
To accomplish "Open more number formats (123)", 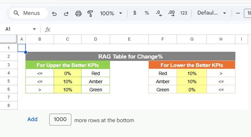I will tap(184, 13).
